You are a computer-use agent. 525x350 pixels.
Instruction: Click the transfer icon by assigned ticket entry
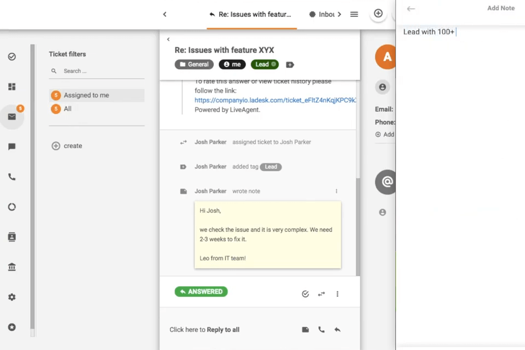pyautogui.click(x=183, y=142)
